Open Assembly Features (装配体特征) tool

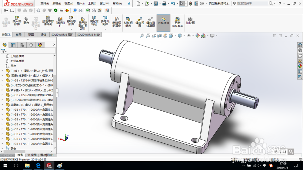pyautogui.click(x=94, y=21)
